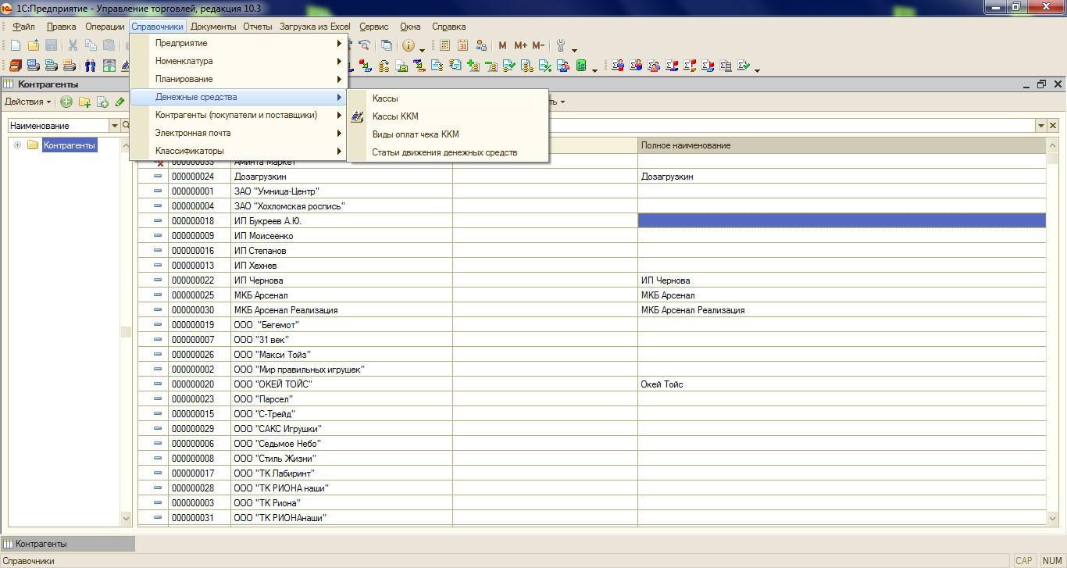The width and height of the screenshot is (1067, 568).
Task: Click the wrench settings icon
Action: click(x=560, y=45)
